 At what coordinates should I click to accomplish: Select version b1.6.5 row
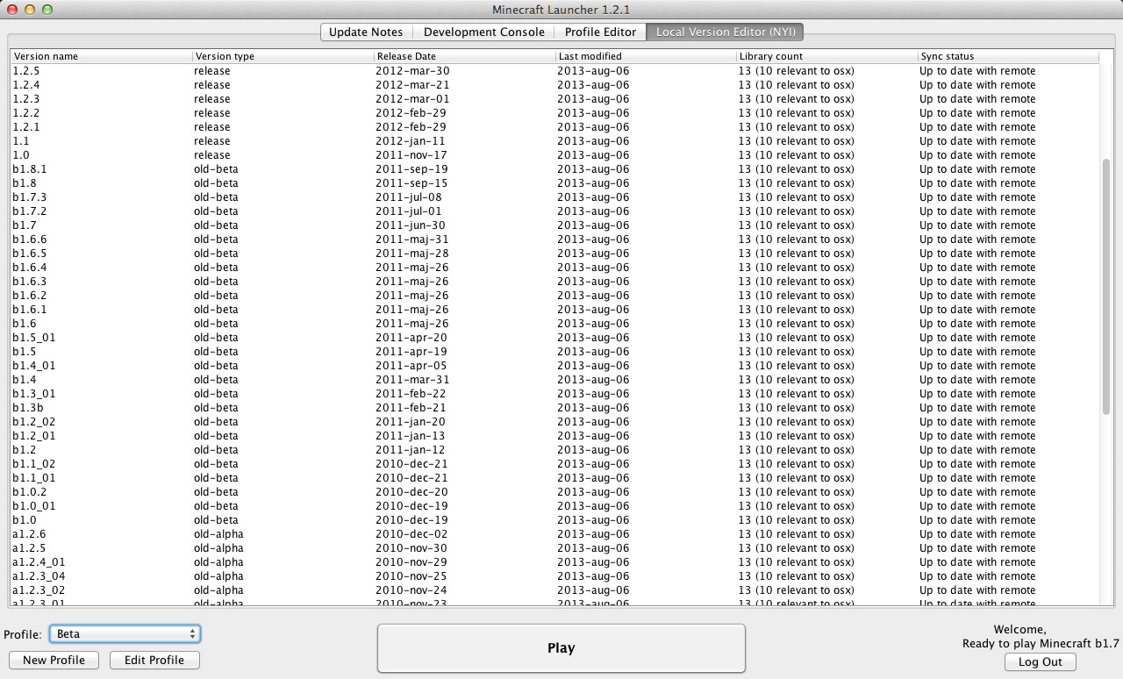coord(555,254)
